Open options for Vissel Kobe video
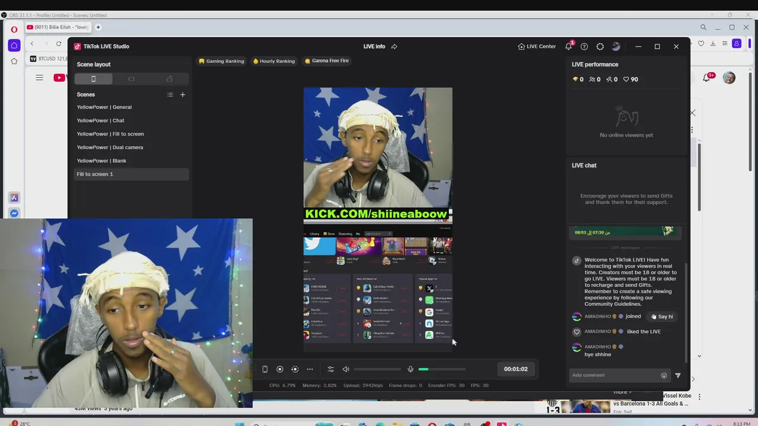 click(x=699, y=397)
